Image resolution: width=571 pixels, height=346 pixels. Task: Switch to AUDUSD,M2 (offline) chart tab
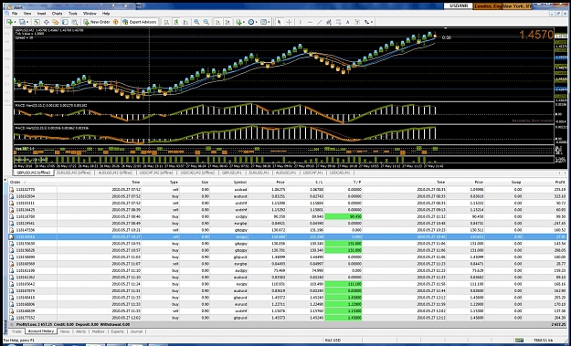(x=115, y=173)
